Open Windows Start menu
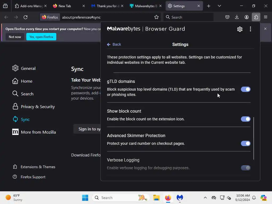The image size is (272, 204). coord(85,198)
